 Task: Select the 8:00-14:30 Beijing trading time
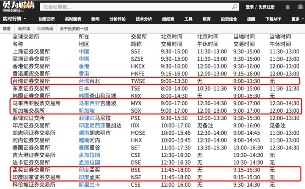174,96
